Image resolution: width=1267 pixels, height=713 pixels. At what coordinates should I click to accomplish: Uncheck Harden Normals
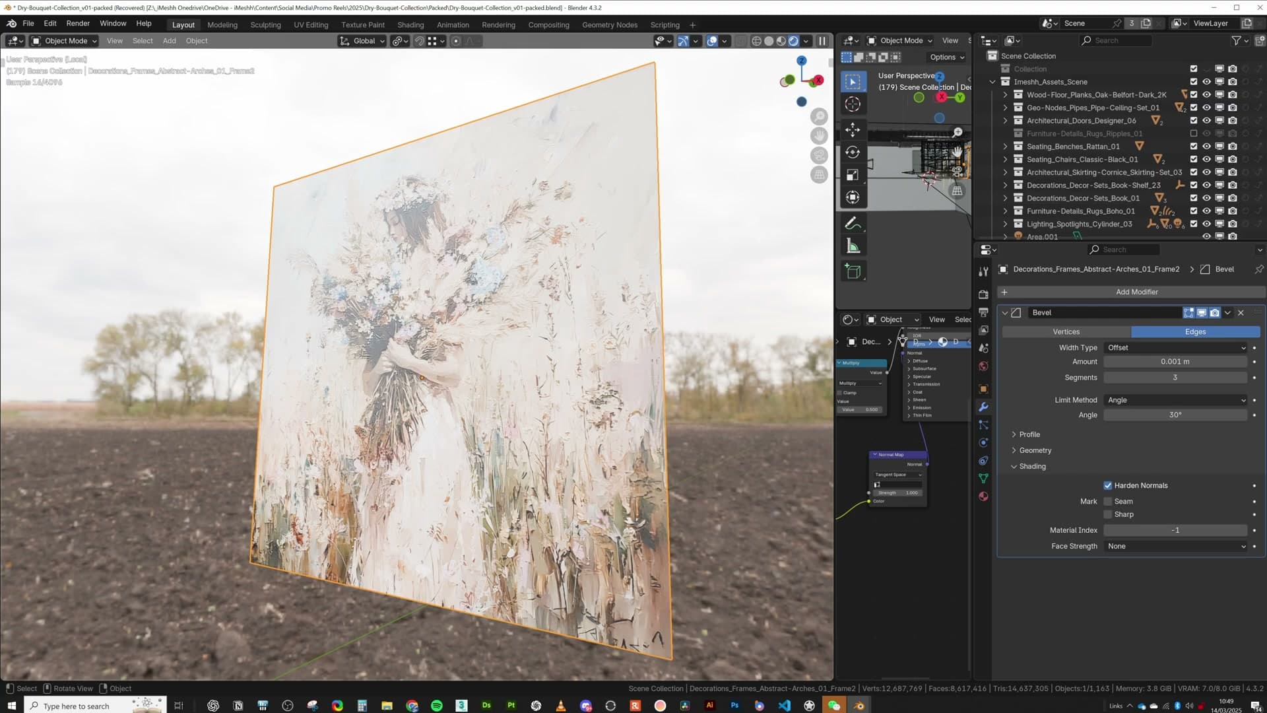click(x=1108, y=486)
